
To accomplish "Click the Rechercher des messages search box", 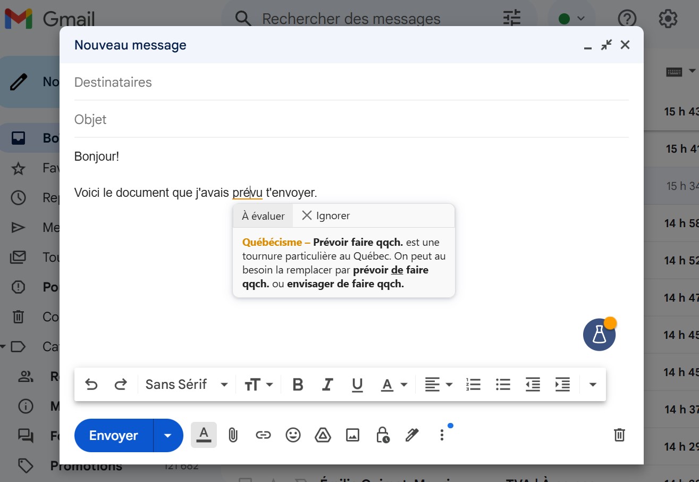I will (x=351, y=19).
